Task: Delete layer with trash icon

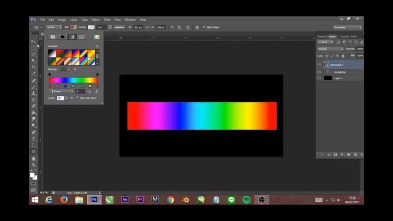Action: click(x=362, y=155)
